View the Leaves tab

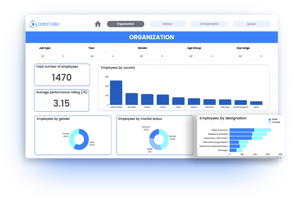[251, 24]
